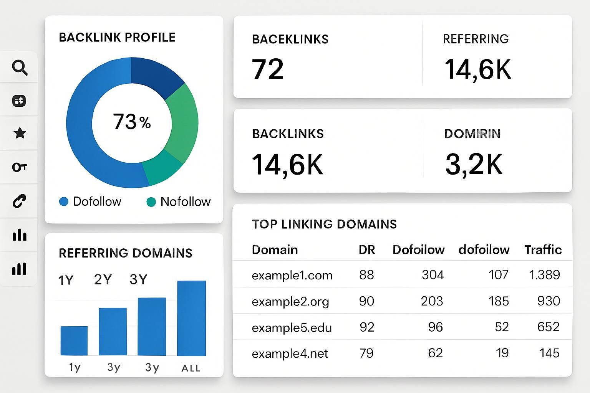Open the dashboard icon below search
This screenshot has height=393, width=590.
pos(19,101)
